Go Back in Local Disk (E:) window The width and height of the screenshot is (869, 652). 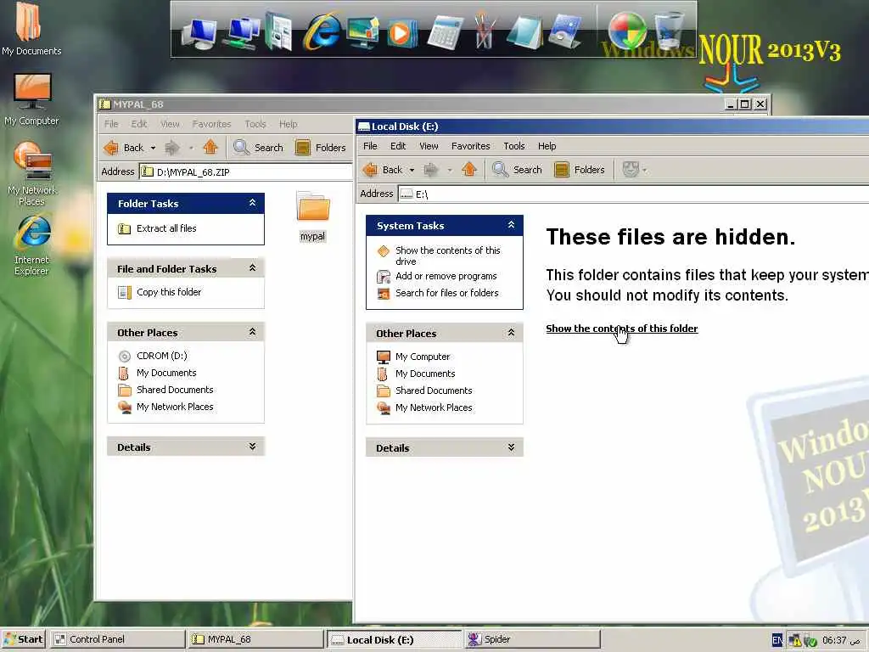(x=384, y=170)
